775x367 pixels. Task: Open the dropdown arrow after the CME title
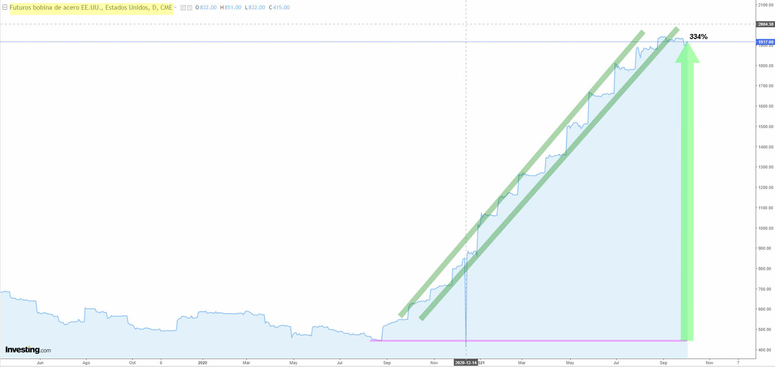tap(175, 7)
